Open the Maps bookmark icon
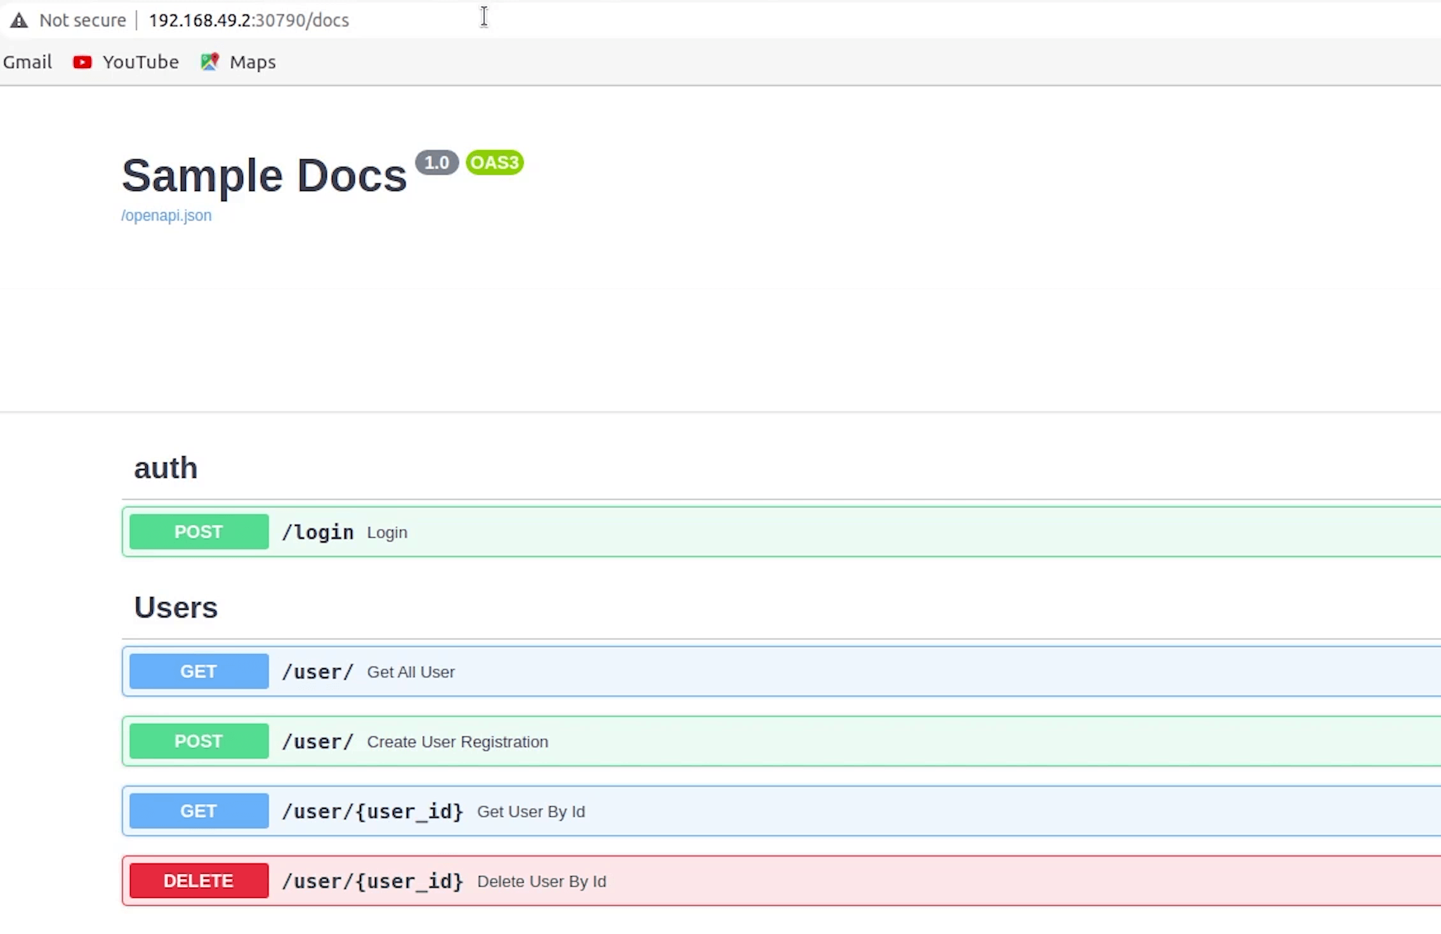1441x934 pixels. [x=209, y=62]
